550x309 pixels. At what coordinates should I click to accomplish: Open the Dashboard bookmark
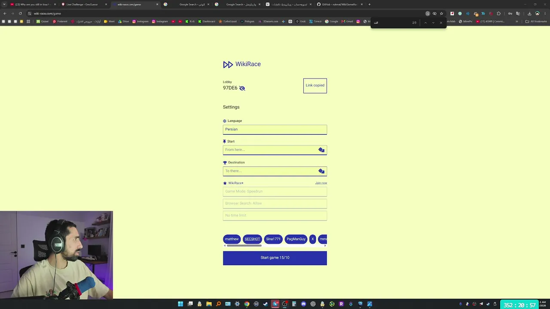point(207,21)
